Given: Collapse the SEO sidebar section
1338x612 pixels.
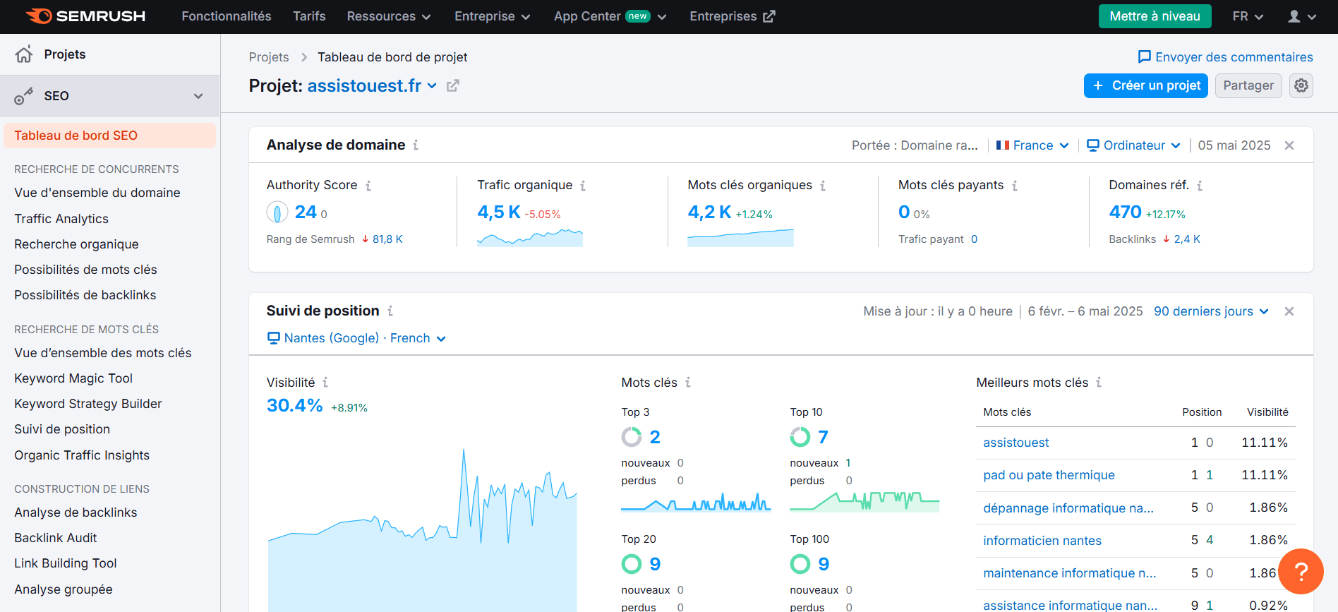Looking at the screenshot, I should (x=198, y=96).
